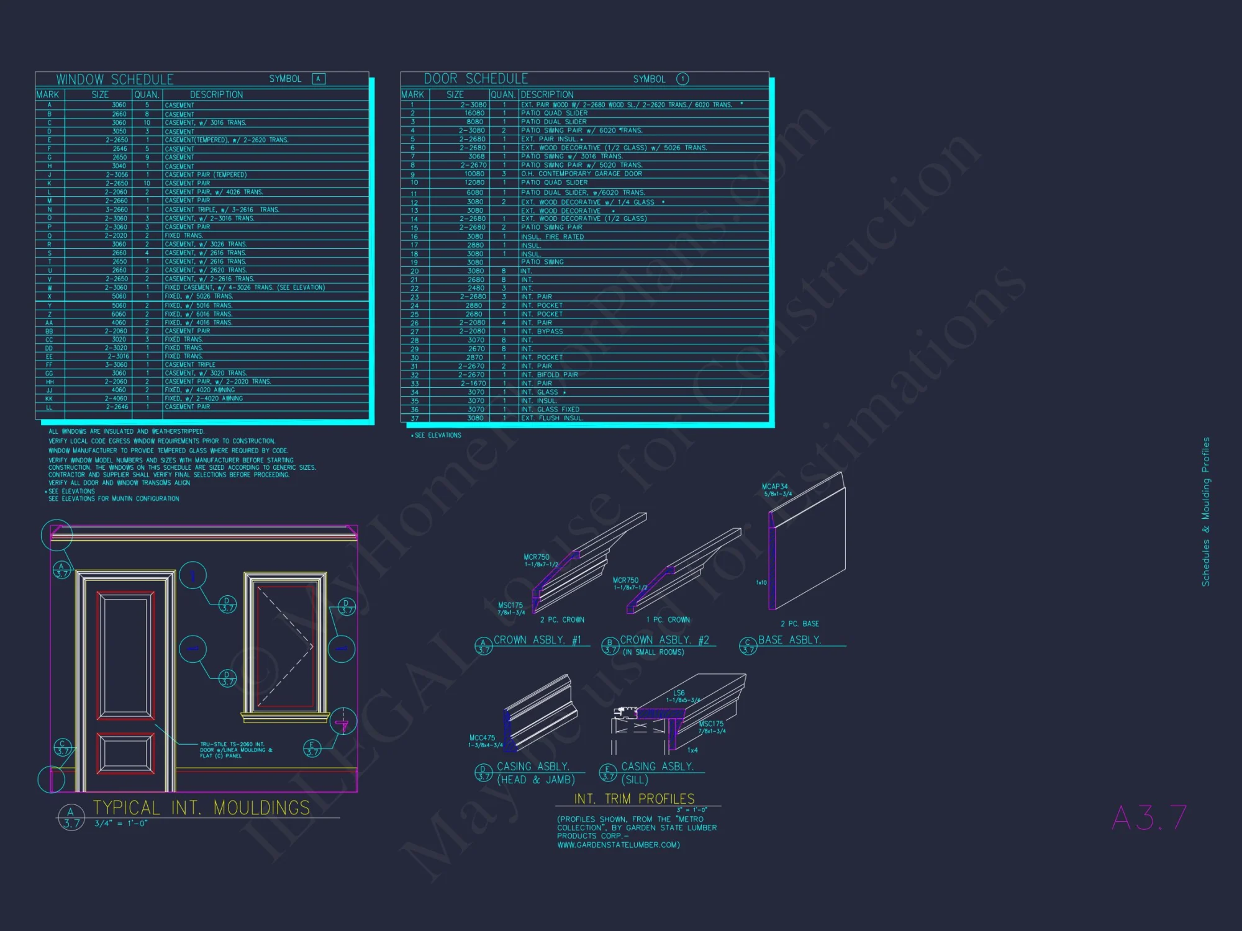Select the DOOR SCHEDULE heading
Viewport: 1242px width, 931px height.
click(x=476, y=79)
